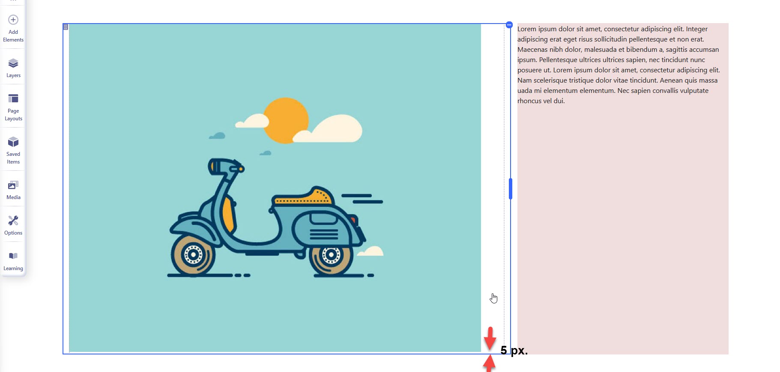
Task: Open the Layers panel
Action: point(13,68)
